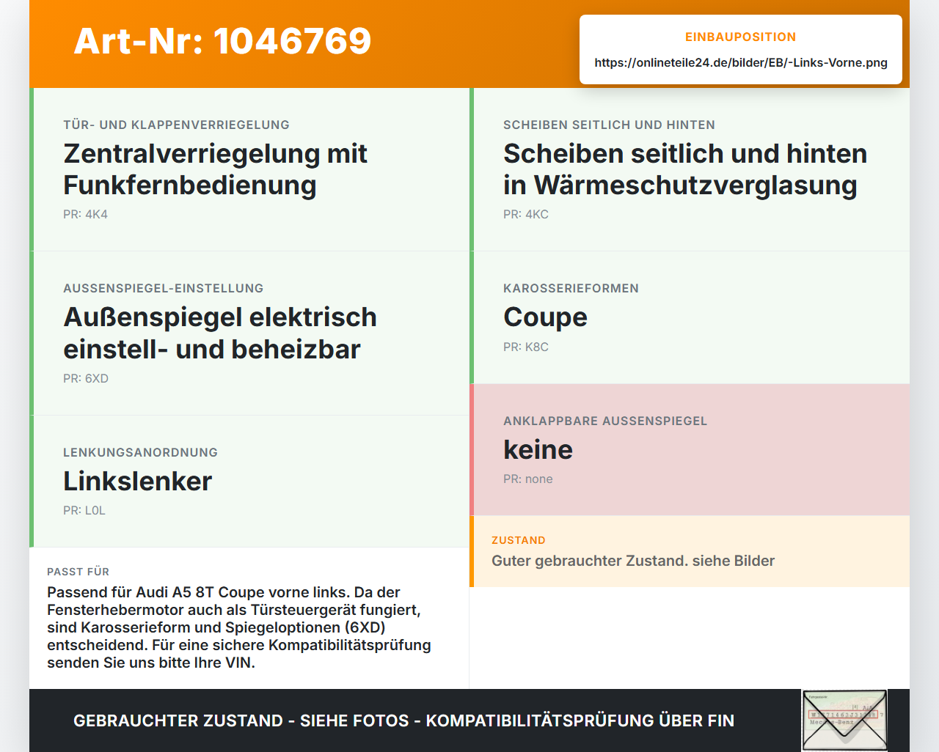Click the PR: none code
Screen dimensions: 939x752
528,479
